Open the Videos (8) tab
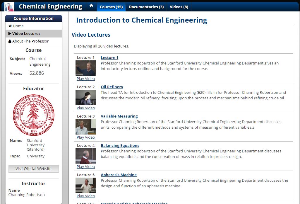Screen dimensions: 300x204 coord(179,7)
